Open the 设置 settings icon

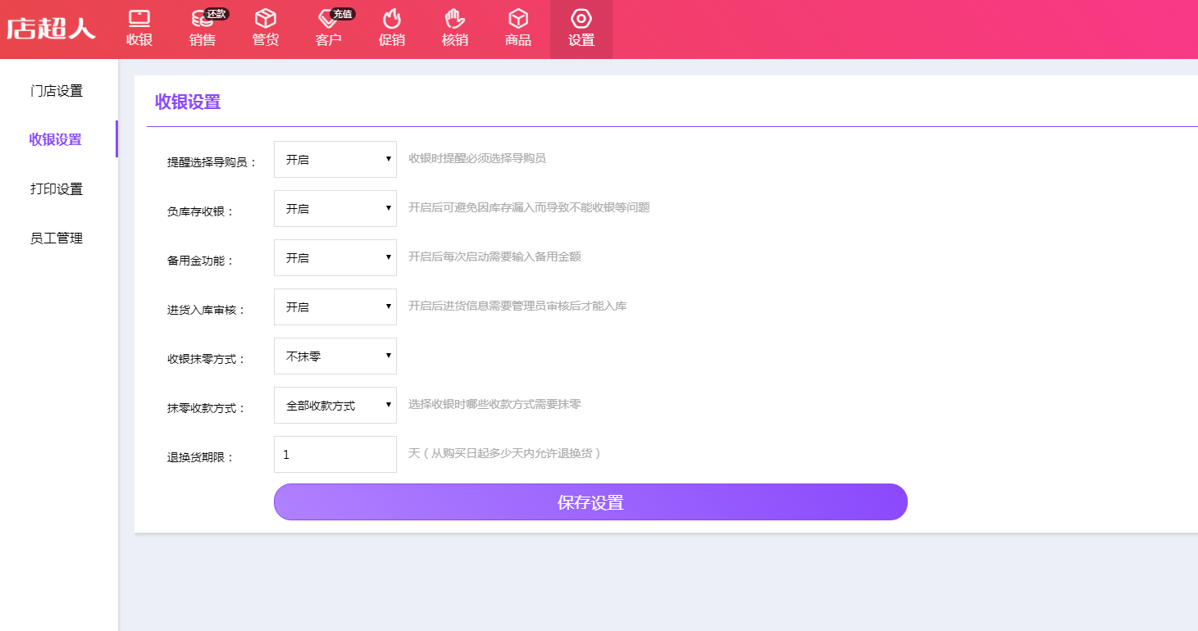tap(581, 29)
